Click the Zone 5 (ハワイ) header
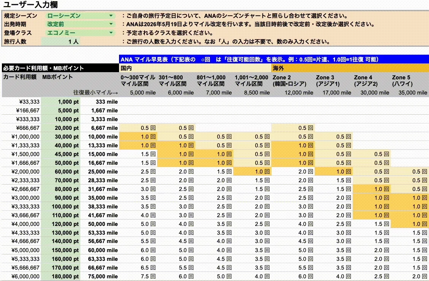Image resolution: width=429 pixels, height=281 pixels. [410, 81]
